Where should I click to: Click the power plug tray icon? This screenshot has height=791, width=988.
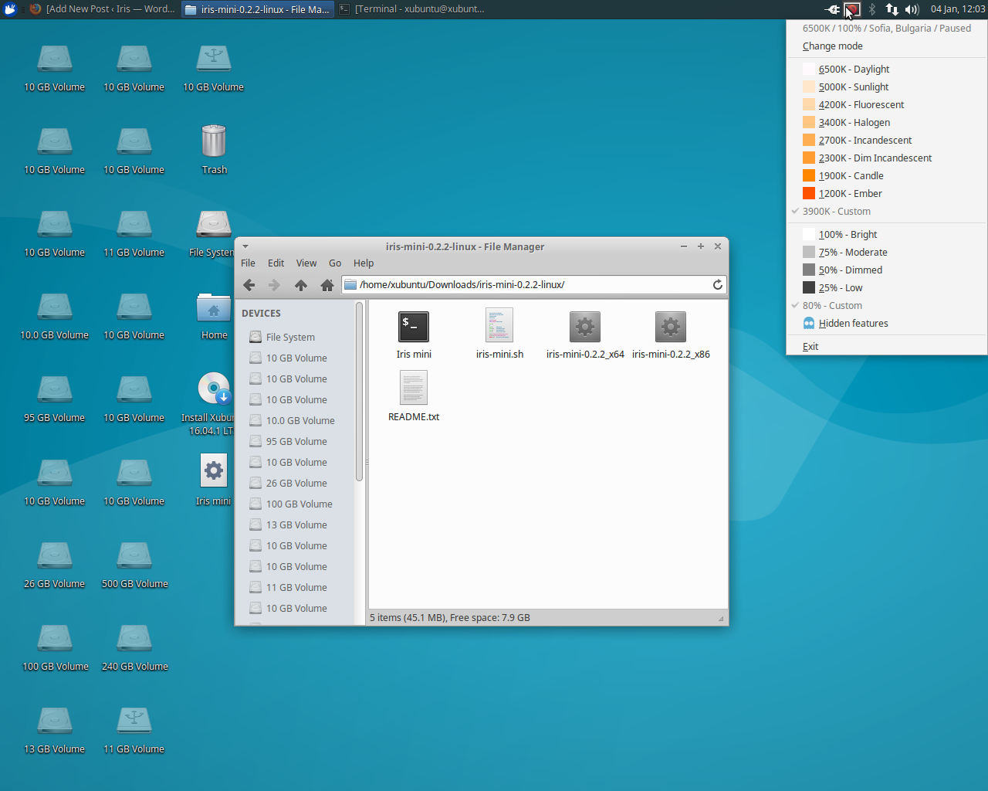[x=832, y=9]
